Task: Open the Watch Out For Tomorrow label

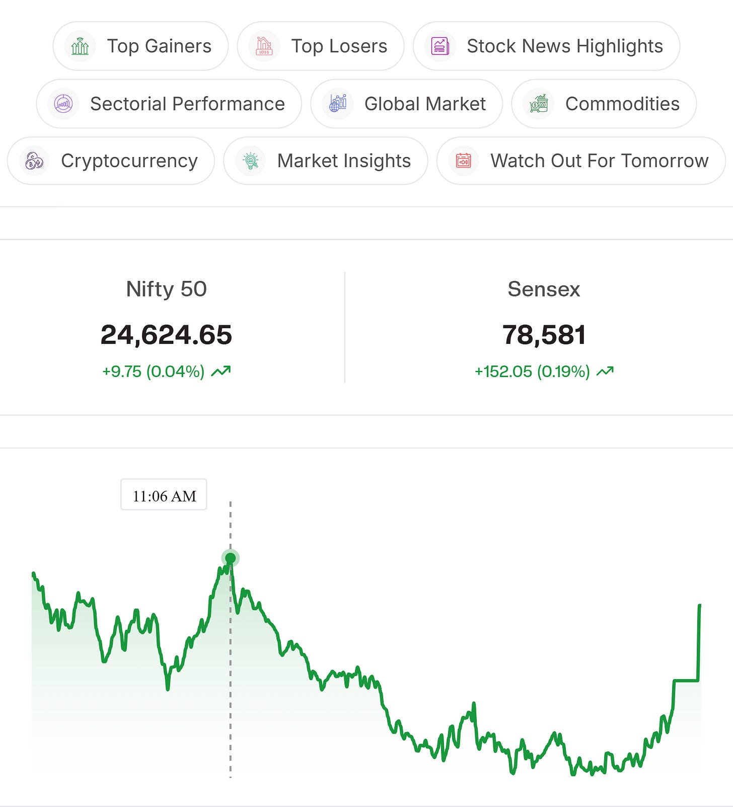Action: (600, 161)
